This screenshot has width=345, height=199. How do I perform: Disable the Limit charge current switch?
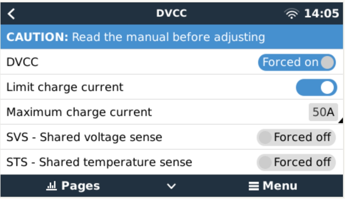pos(316,88)
